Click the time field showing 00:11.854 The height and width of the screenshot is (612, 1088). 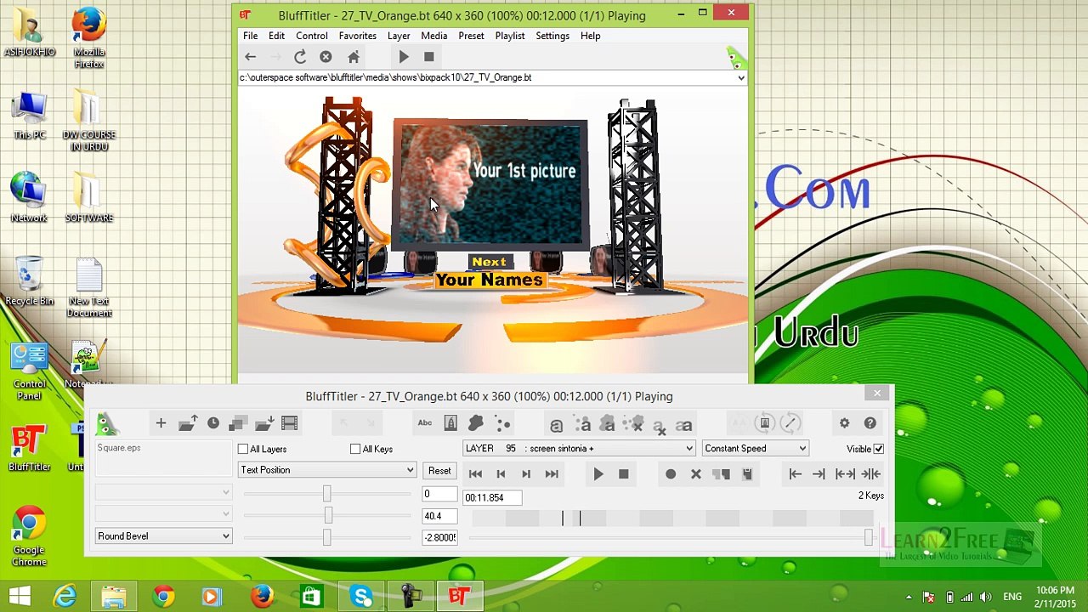tap(492, 497)
